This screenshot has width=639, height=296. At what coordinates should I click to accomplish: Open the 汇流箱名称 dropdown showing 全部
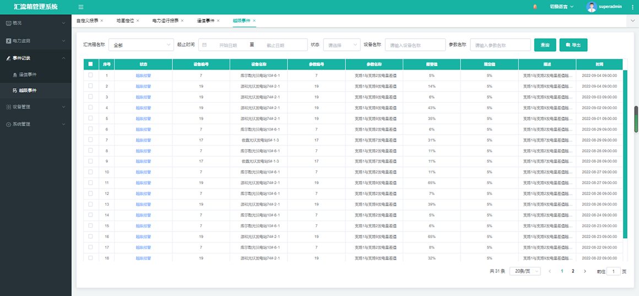142,45
